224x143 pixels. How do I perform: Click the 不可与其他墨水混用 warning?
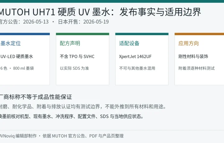click(x=137, y=68)
